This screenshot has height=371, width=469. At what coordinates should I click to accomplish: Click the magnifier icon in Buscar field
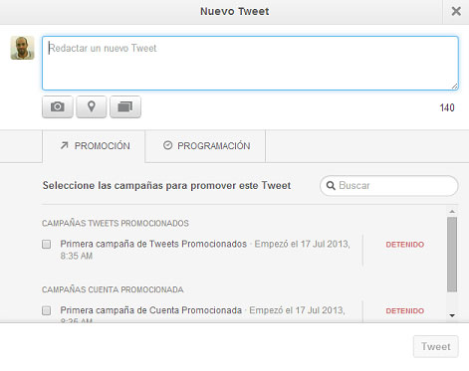[331, 185]
